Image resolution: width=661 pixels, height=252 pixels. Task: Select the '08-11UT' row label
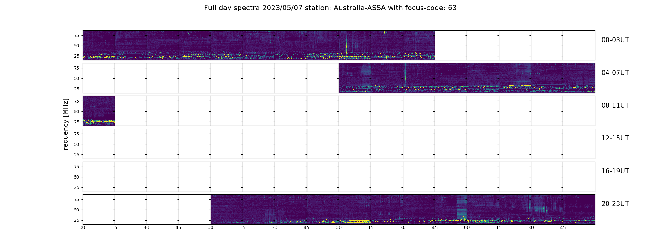[x=615, y=106]
